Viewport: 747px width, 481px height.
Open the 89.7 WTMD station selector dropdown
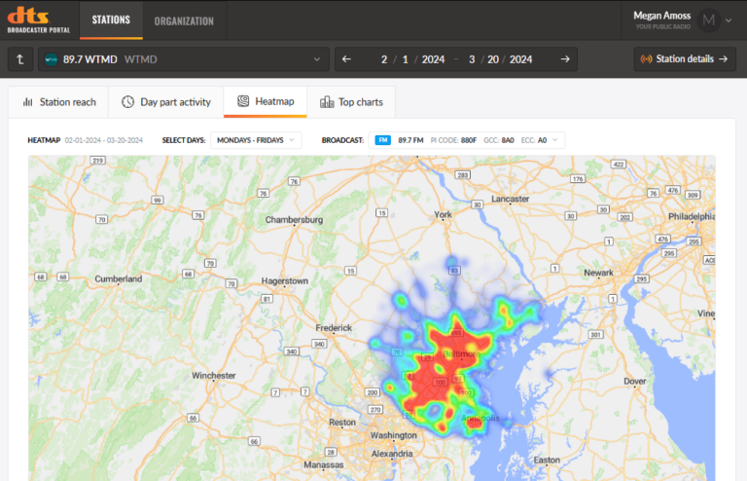coord(184,59)
